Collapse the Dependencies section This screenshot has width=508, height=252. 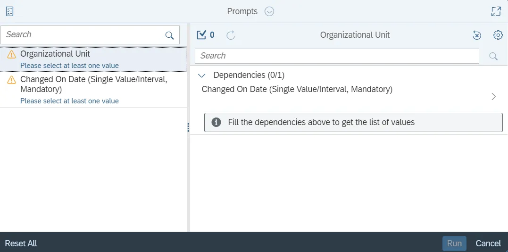tap(202, 75)
